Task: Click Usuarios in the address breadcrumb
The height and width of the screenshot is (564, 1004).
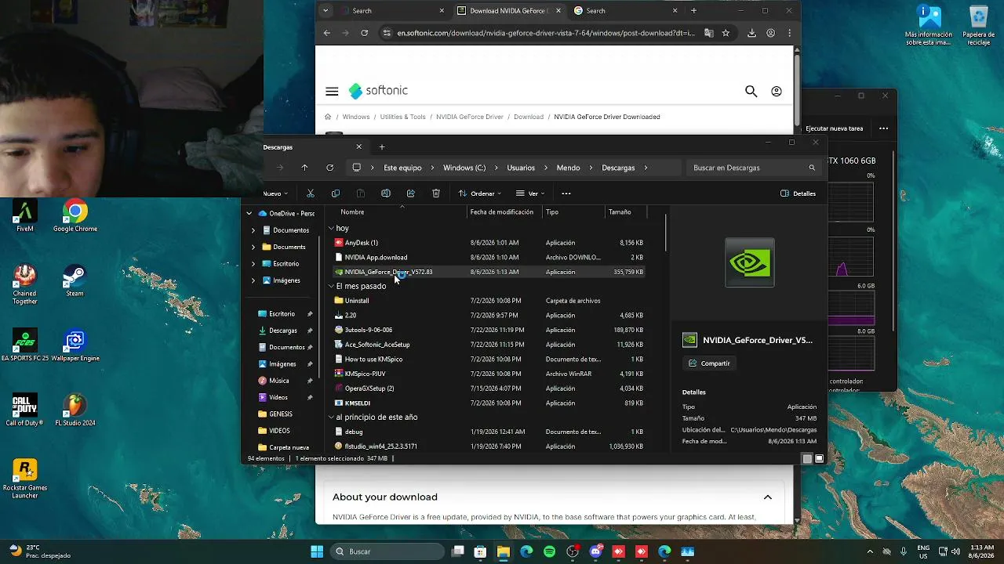Action: coord(521,168)
